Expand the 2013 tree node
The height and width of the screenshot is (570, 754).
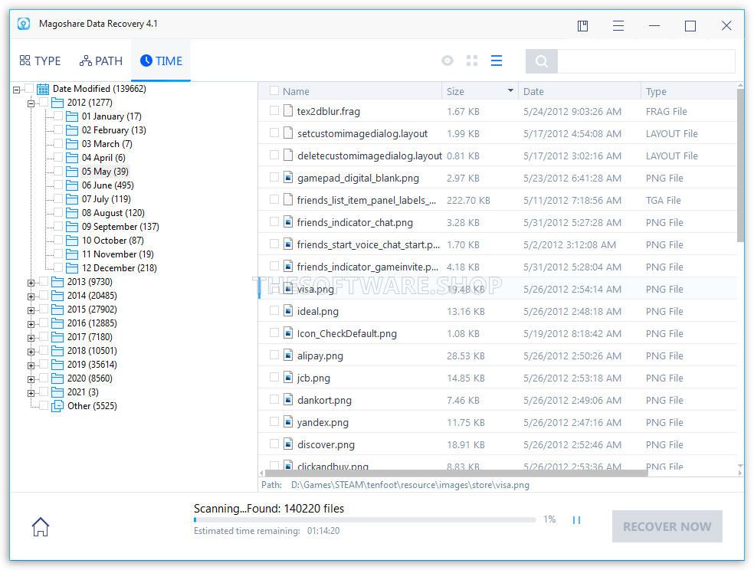point(31,283)
